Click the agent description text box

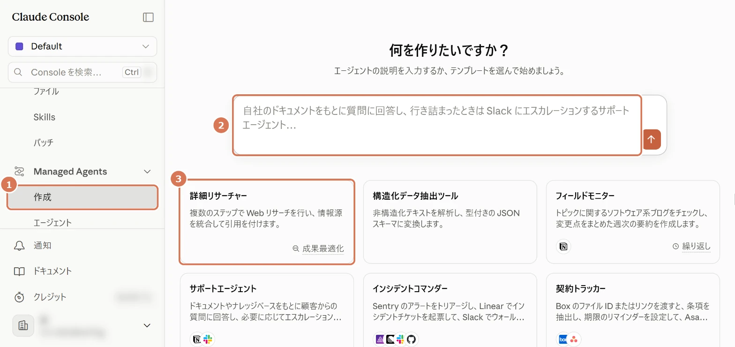point(437,125)
